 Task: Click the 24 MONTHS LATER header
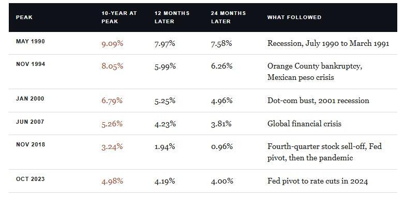click(x=228, y=18)
